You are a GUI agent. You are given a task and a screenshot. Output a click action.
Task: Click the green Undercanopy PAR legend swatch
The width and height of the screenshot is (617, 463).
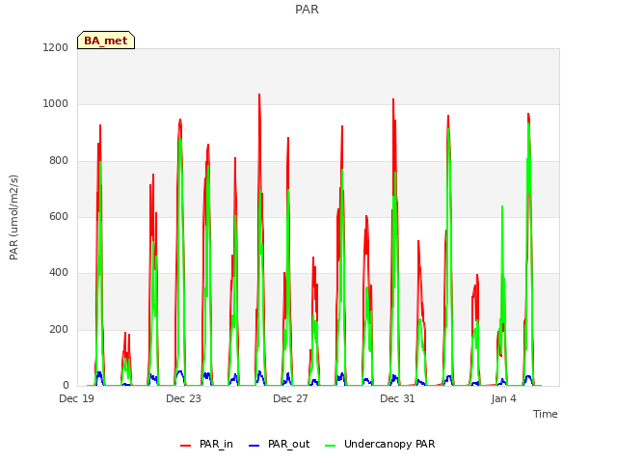coord(331,446)
